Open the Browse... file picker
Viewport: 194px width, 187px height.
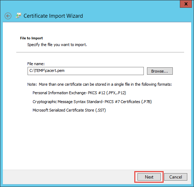[x=160, y=71]
